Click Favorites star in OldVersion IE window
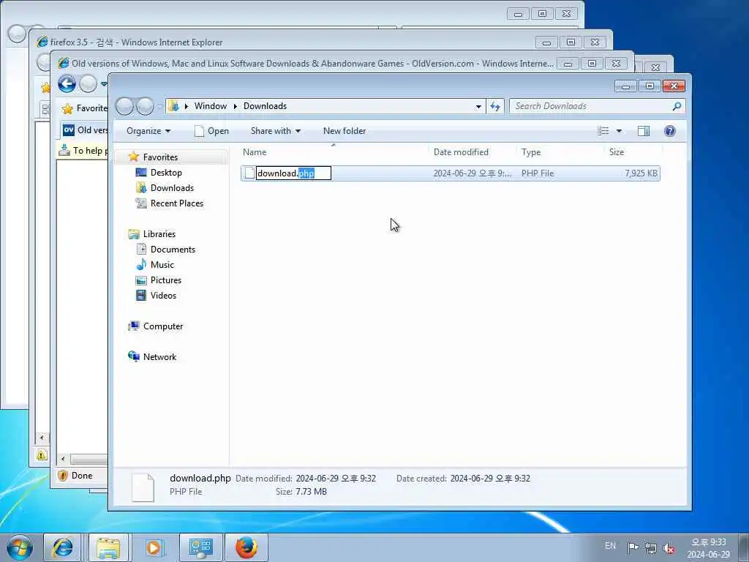 [67, 109]
